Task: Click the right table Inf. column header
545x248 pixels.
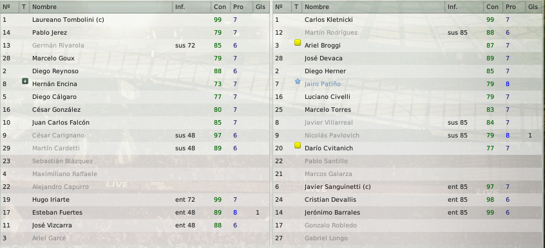Action: click(x=464, y=7)
